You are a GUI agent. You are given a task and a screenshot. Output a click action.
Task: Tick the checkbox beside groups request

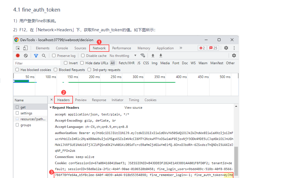click(x=17, y=125)
